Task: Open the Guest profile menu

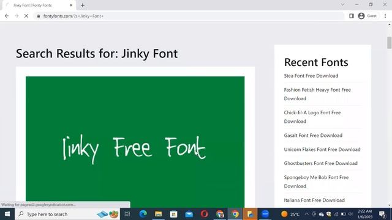Action: (x=367, y=16)
